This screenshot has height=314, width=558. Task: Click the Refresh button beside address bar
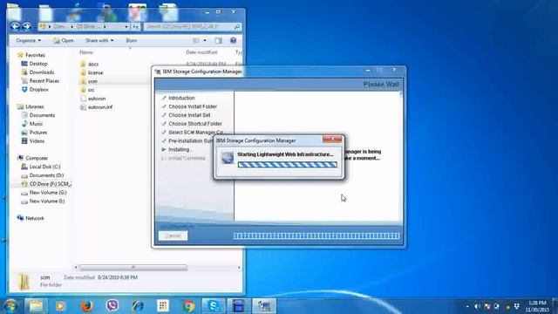pos(135,27)
